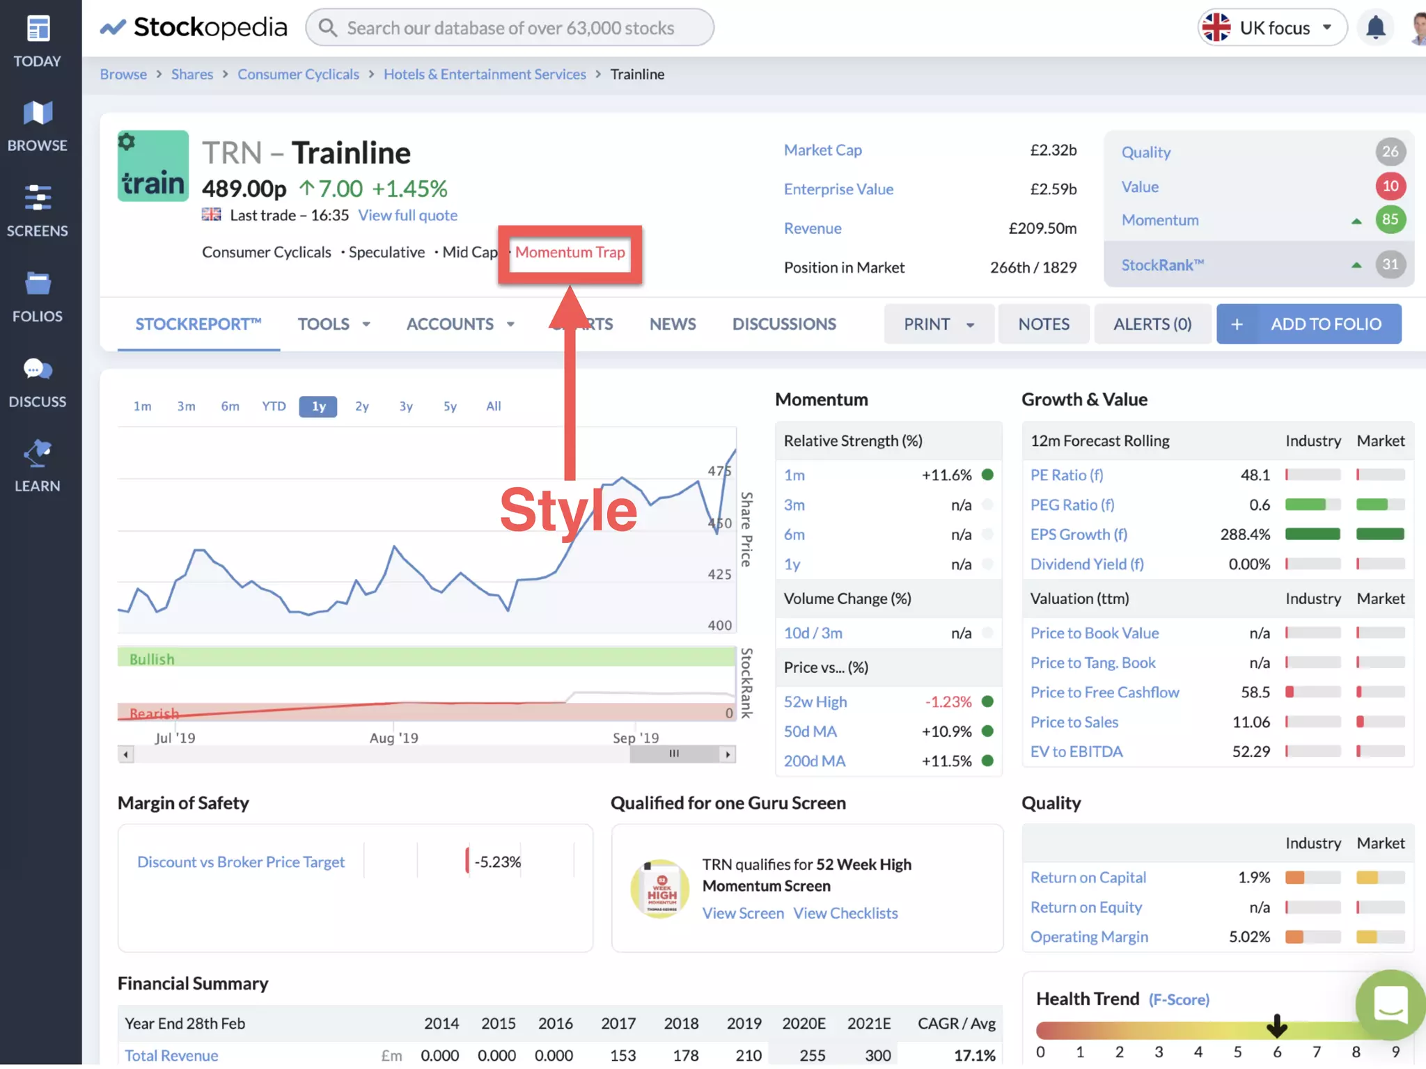Open the View full quote link

pyautogui.click(x=407, y=216)
